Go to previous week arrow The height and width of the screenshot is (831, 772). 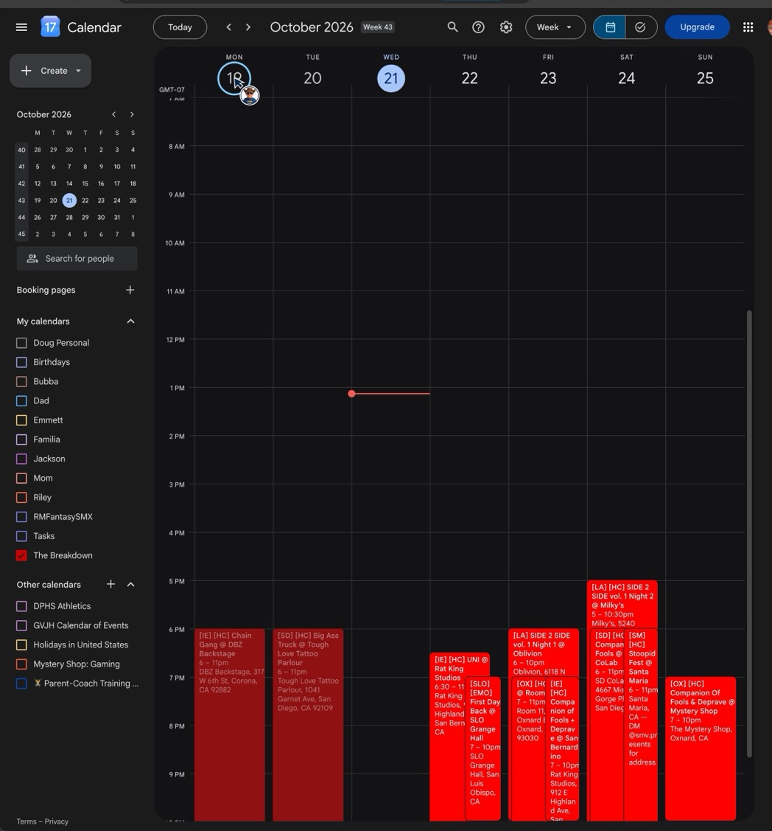tap(229, 27)
